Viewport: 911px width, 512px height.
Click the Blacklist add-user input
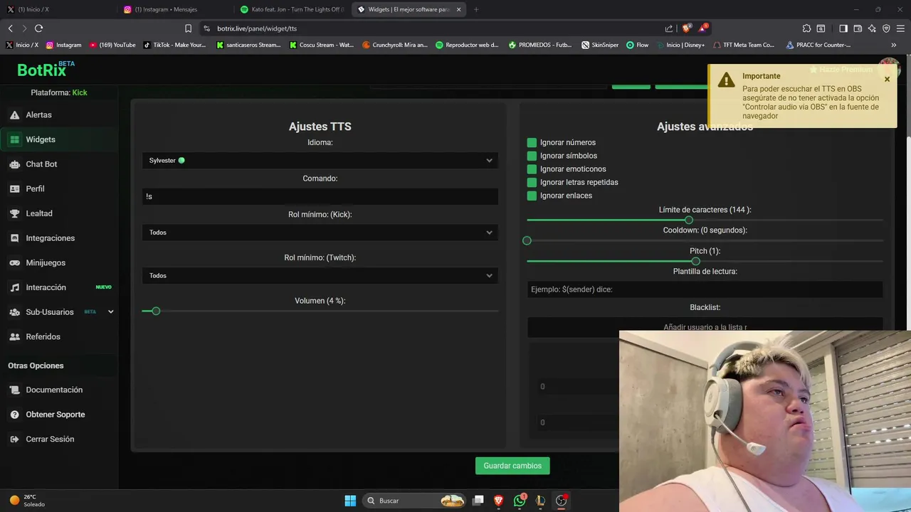coord(705,327)
